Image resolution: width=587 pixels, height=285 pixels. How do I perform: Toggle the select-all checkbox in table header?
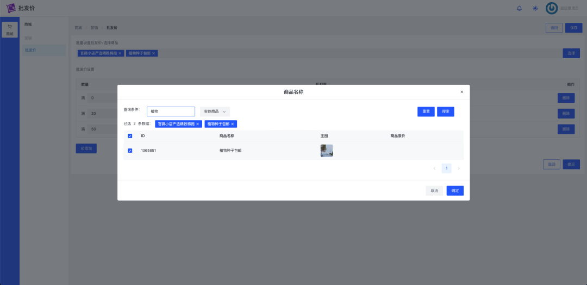[x=130, y=136]
